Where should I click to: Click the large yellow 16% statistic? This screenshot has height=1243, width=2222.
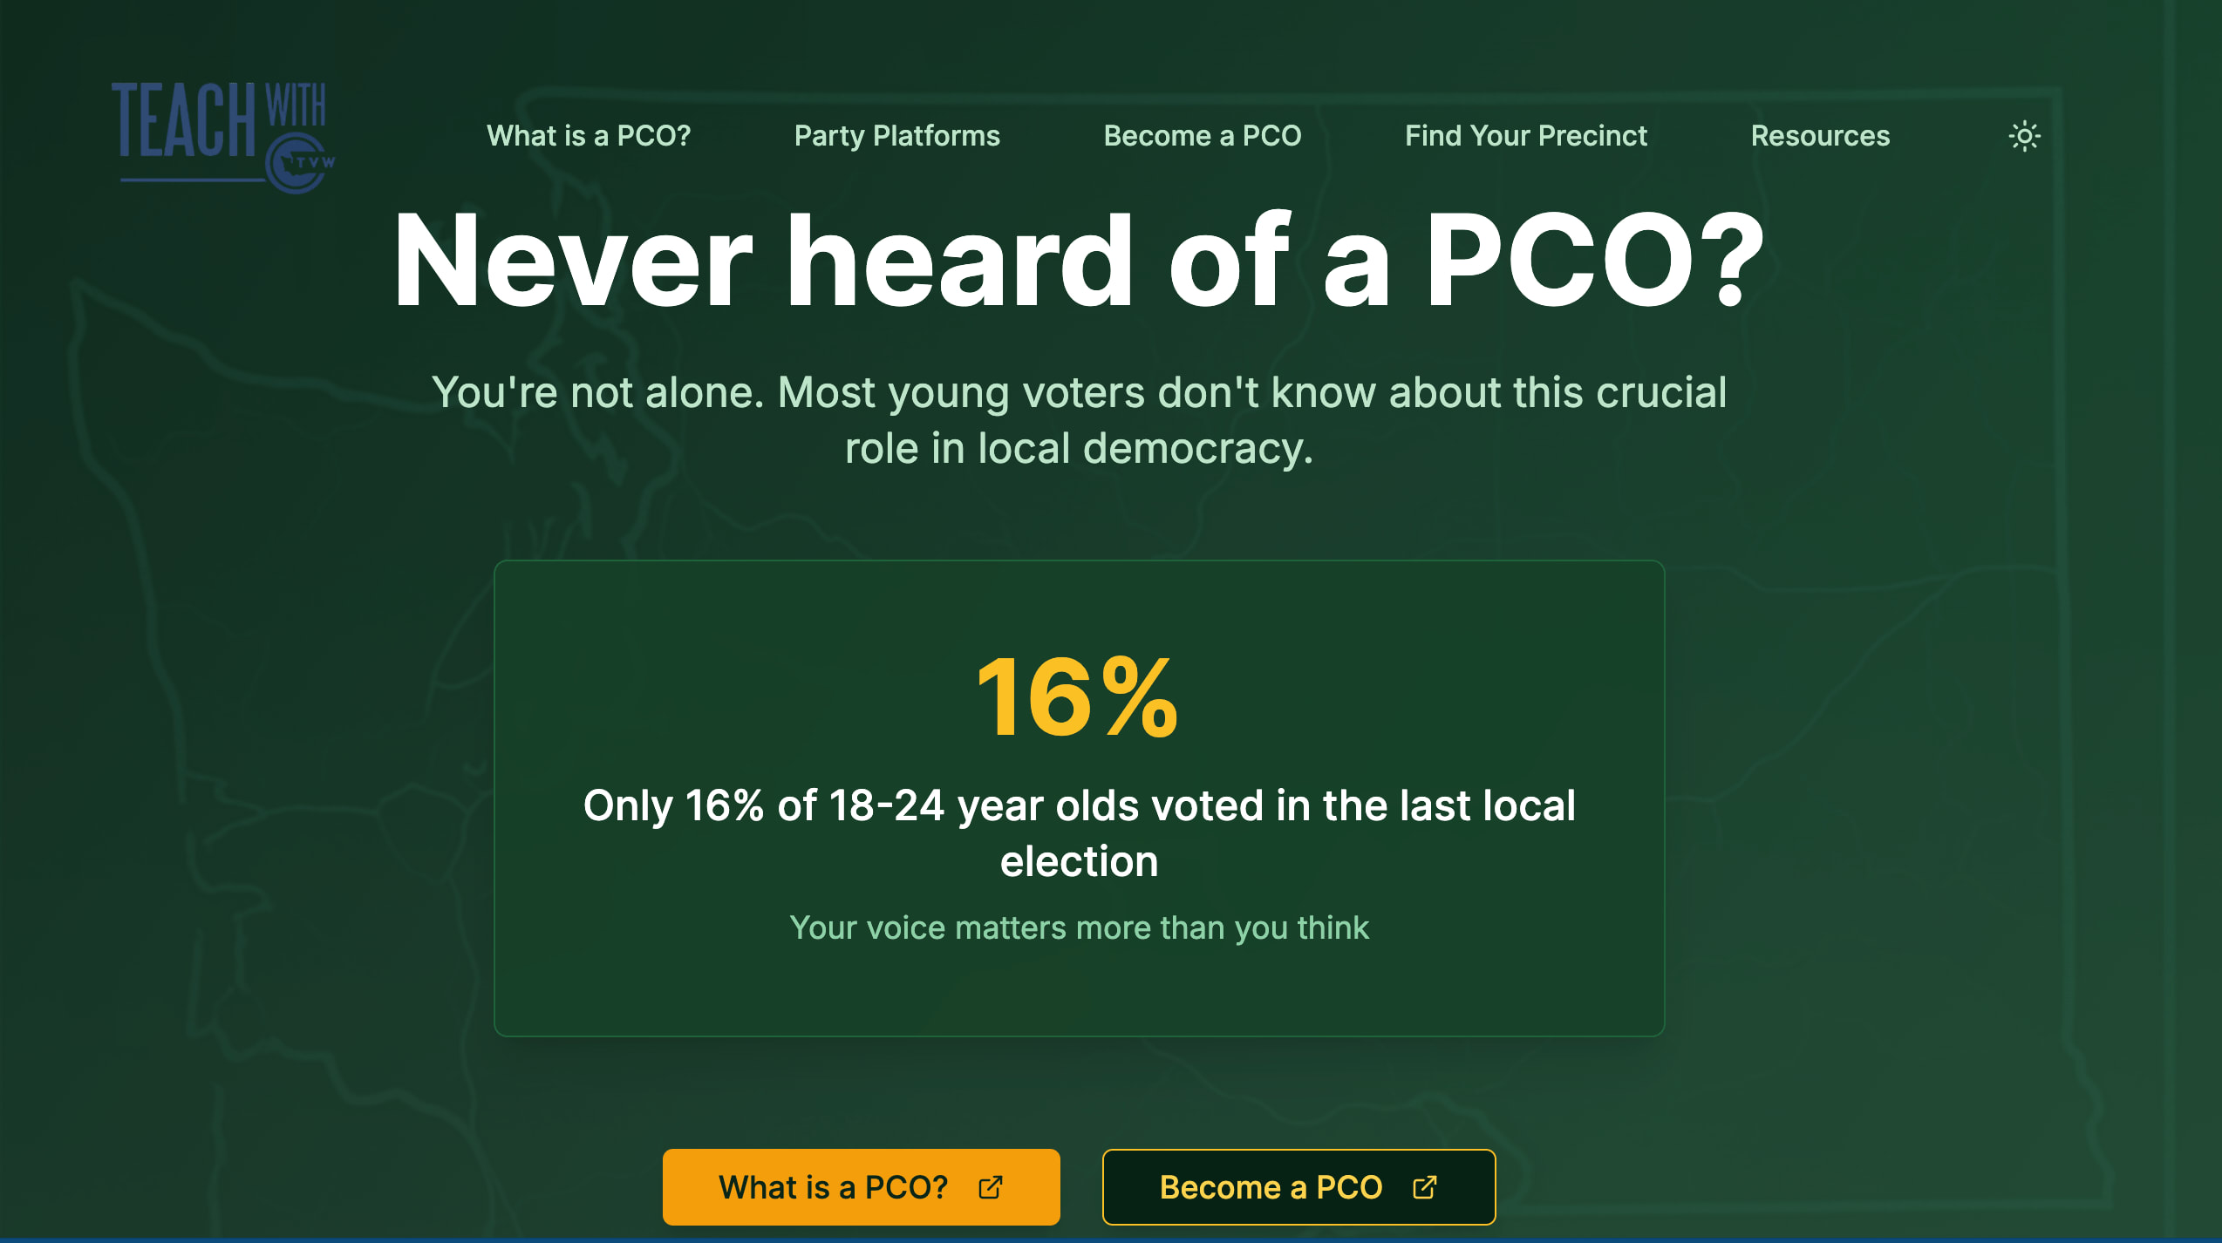1078,697
